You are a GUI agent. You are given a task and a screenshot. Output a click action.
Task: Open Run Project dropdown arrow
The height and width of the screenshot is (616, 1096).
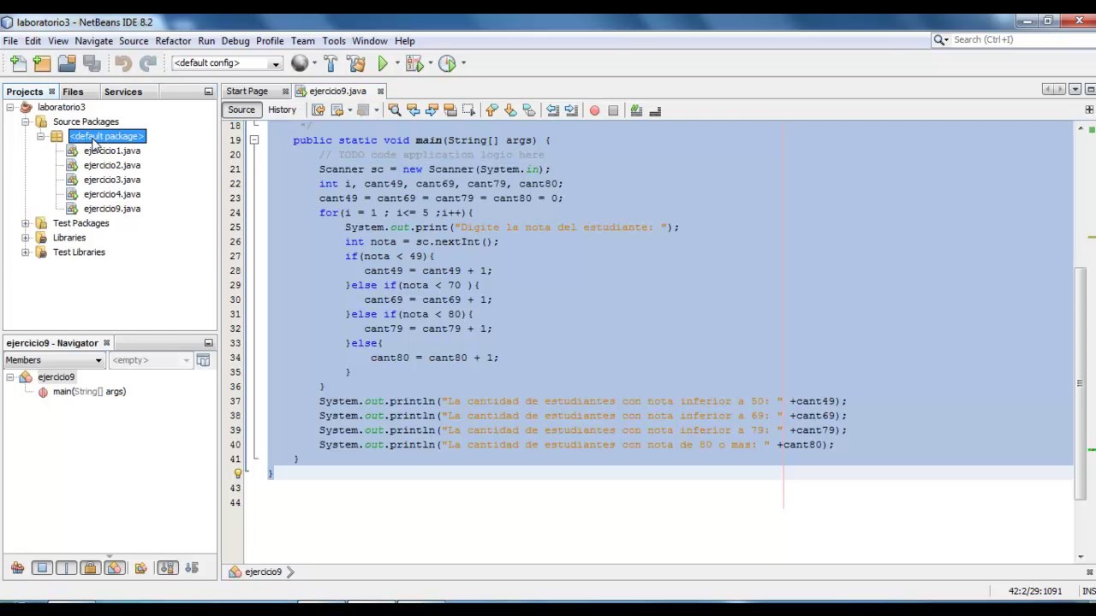[397, 63]
